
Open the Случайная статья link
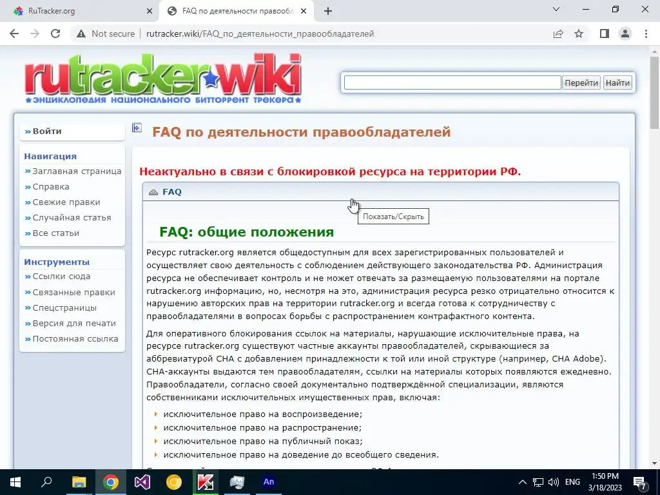point(72,218)
